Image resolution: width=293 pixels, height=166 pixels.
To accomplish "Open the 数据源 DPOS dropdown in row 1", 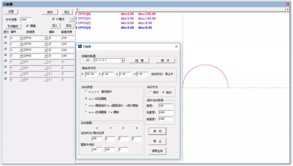I will pos(46,44).
